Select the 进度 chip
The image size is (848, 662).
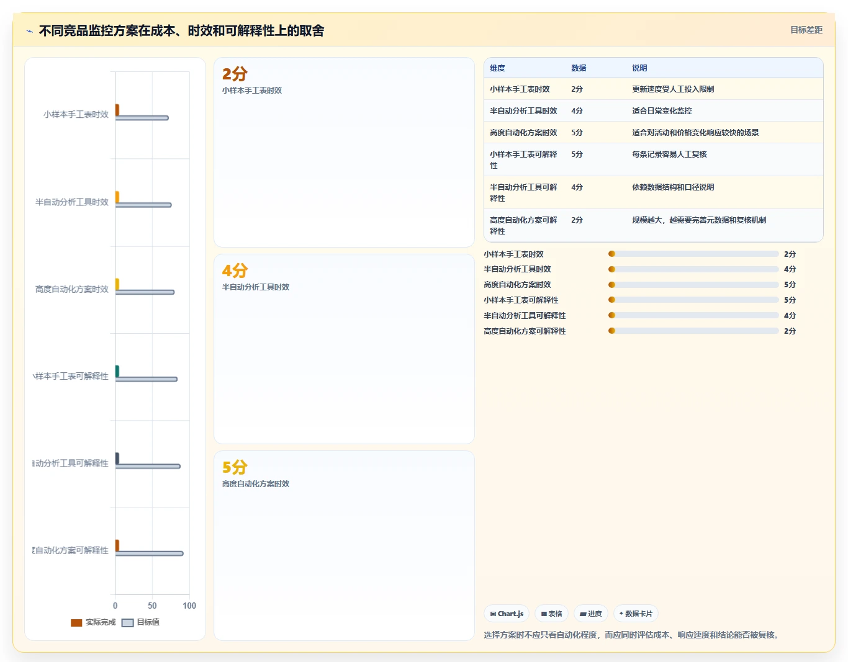tap(591, 614)
